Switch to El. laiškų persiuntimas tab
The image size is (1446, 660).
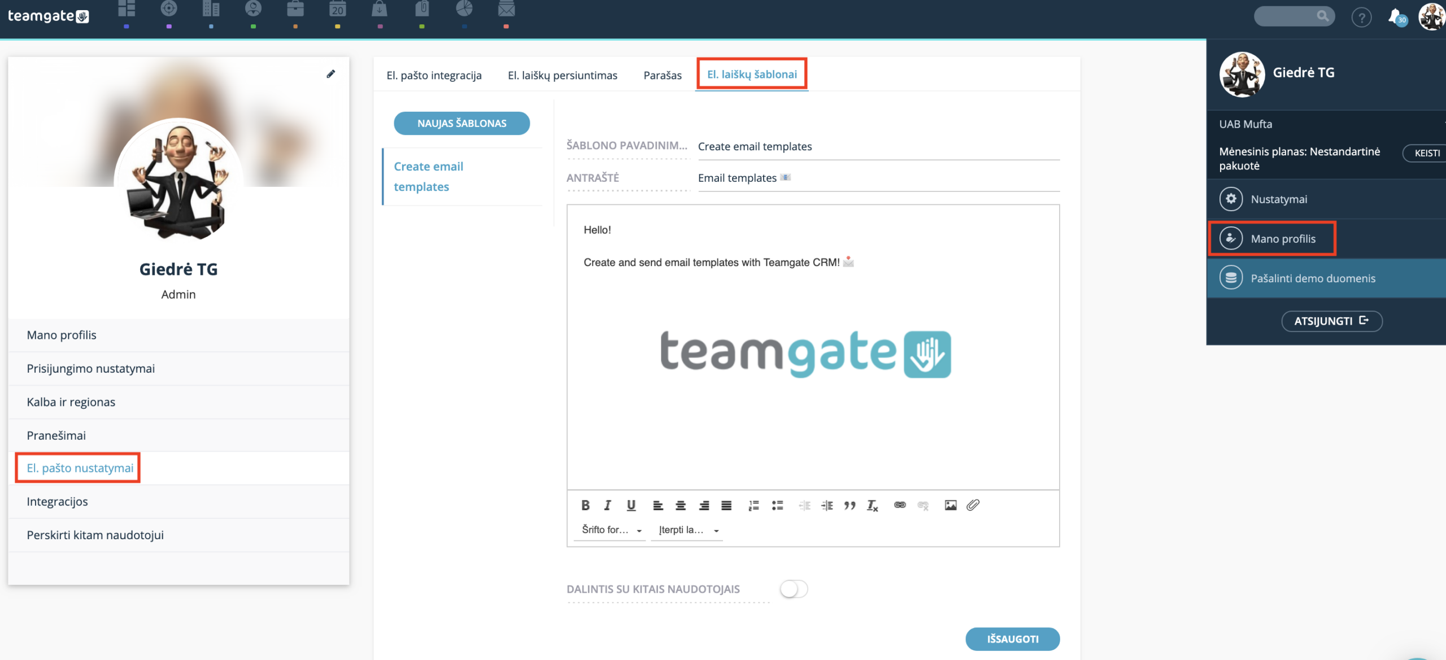point(563,75)
